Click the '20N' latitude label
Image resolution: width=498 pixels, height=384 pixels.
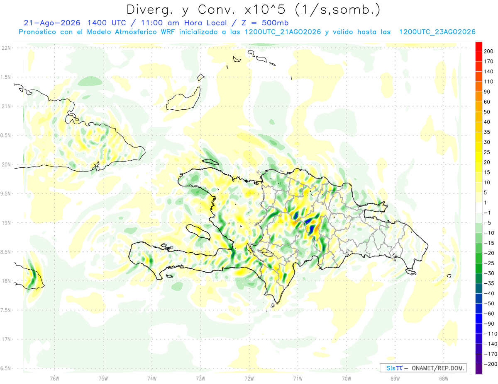(x=6, y=164)
